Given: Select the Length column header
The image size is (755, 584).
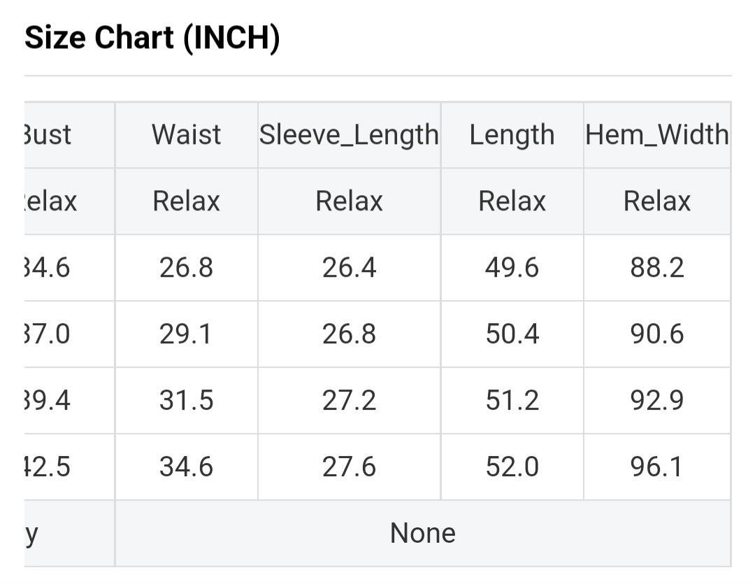Looking at the screenshot, I should click(x=512, y=134).
